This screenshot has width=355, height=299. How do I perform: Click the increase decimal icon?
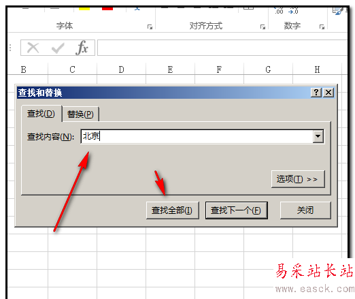coord(279,10)
